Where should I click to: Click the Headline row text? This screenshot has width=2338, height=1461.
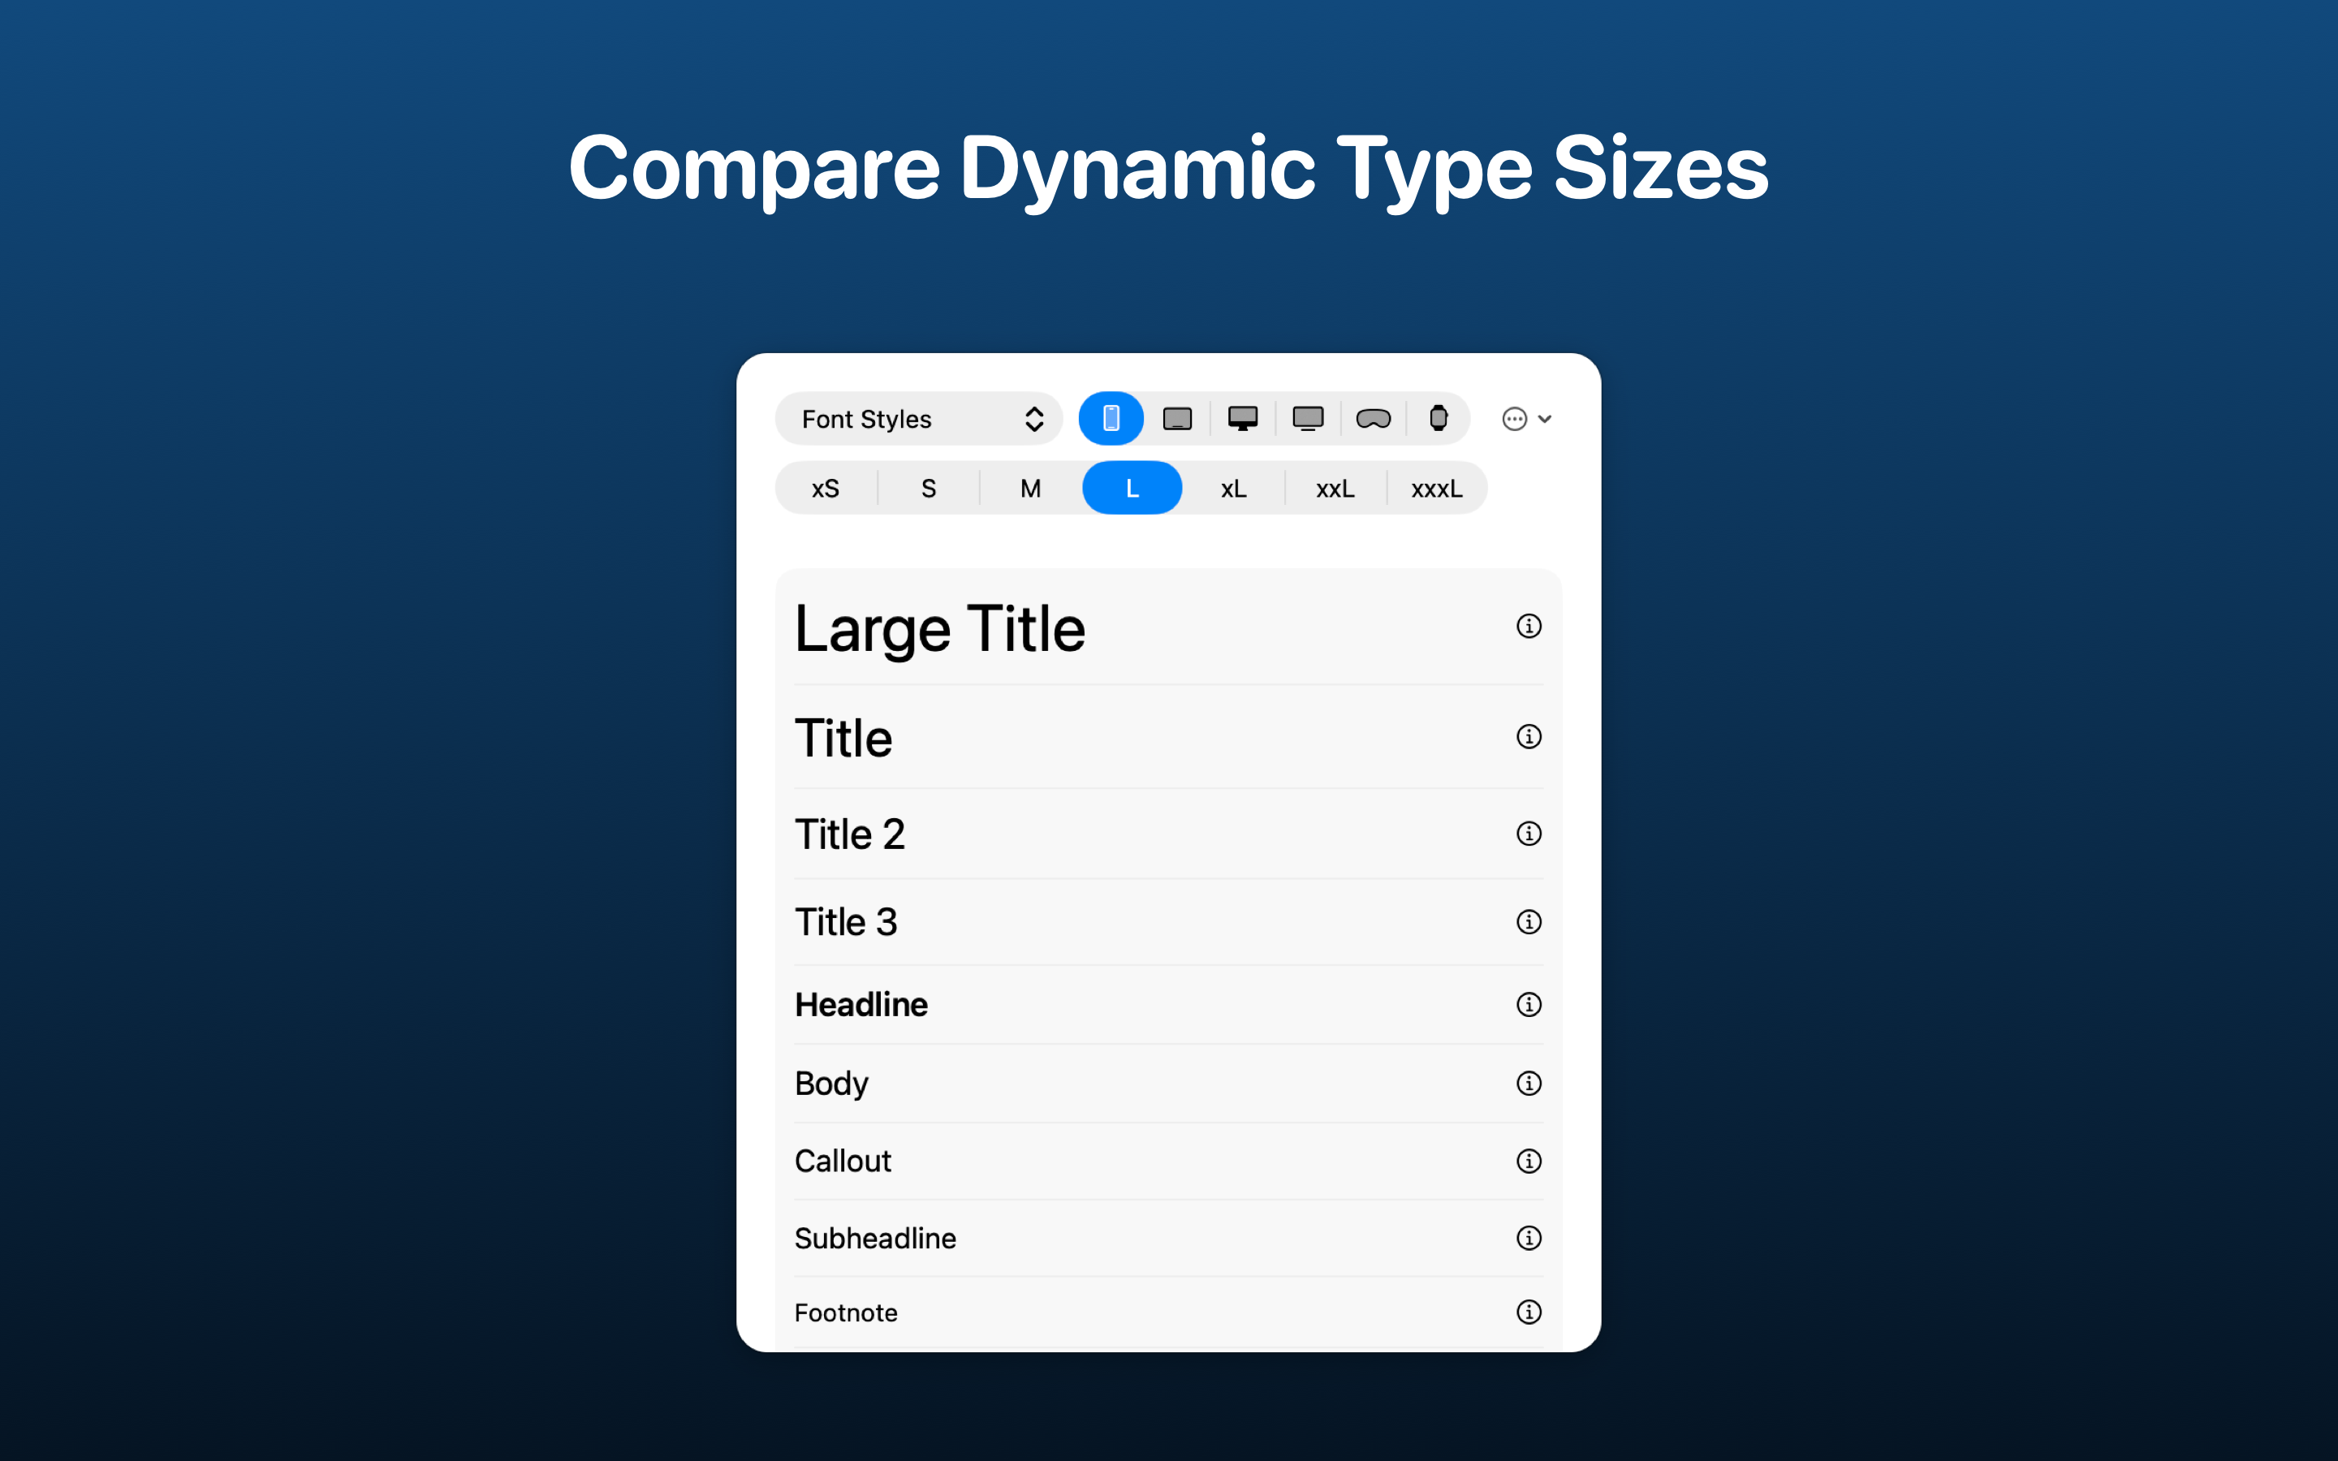point(861,1005)
